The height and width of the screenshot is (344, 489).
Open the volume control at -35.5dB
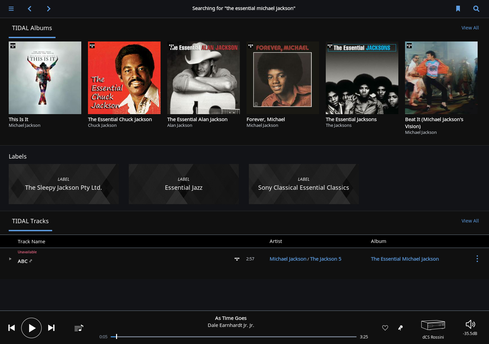[470, 328]
